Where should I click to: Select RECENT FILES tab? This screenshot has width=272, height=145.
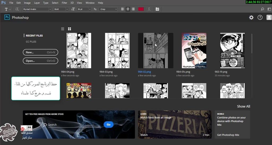coord(34,36)
